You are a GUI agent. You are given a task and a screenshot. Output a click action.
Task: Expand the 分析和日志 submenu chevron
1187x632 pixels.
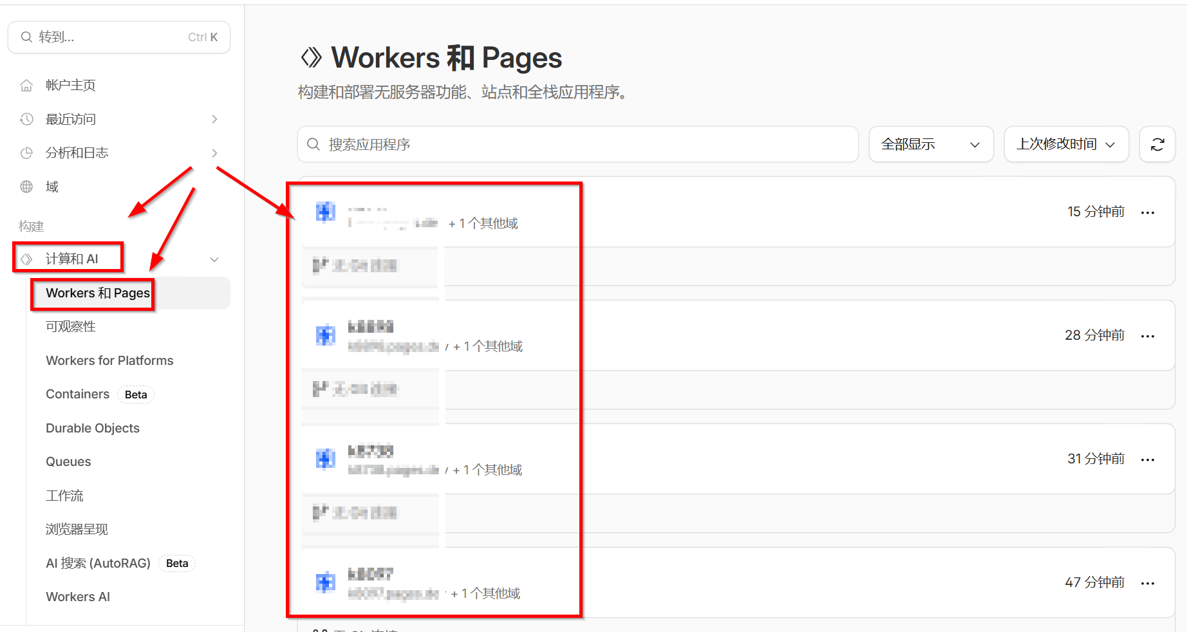(x=214, y=153)
